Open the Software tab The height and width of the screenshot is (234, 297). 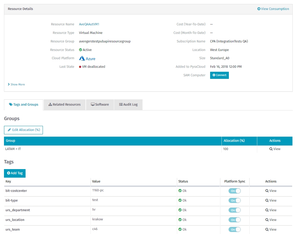pyautogui.click(x=100, y=104)
